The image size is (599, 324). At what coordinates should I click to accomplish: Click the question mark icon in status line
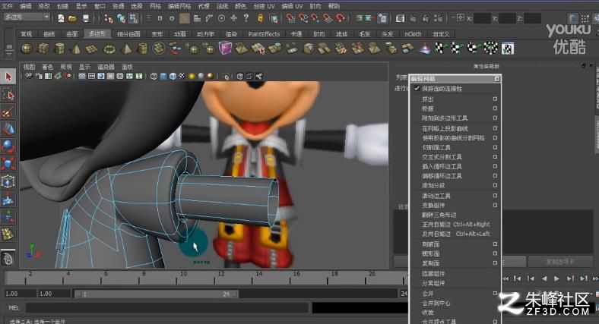pos(246,18)
